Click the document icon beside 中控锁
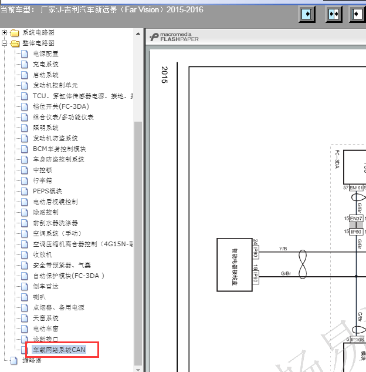366x372 pixels. [x=25, y=170]
